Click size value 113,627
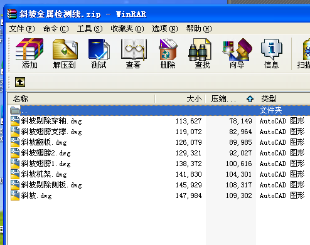 (189, 121)
